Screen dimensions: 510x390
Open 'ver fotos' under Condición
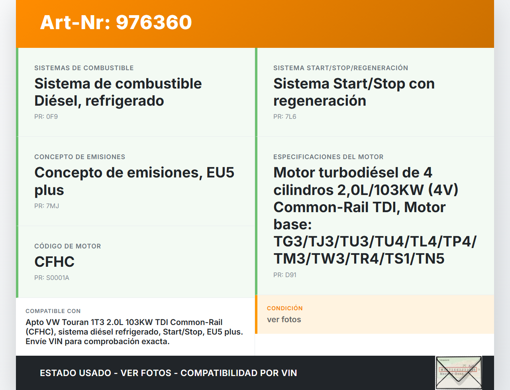click(284, 320)
